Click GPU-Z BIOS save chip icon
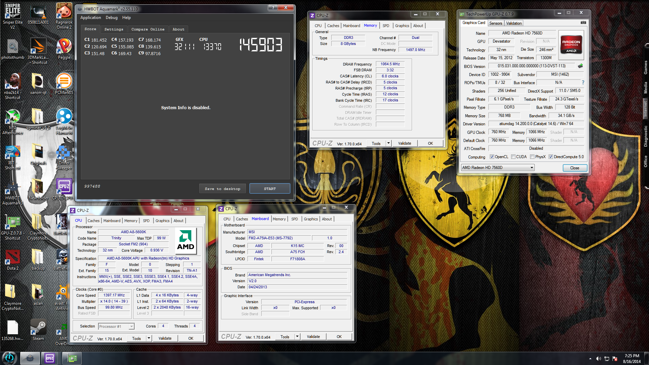 (x=580, y=66)
